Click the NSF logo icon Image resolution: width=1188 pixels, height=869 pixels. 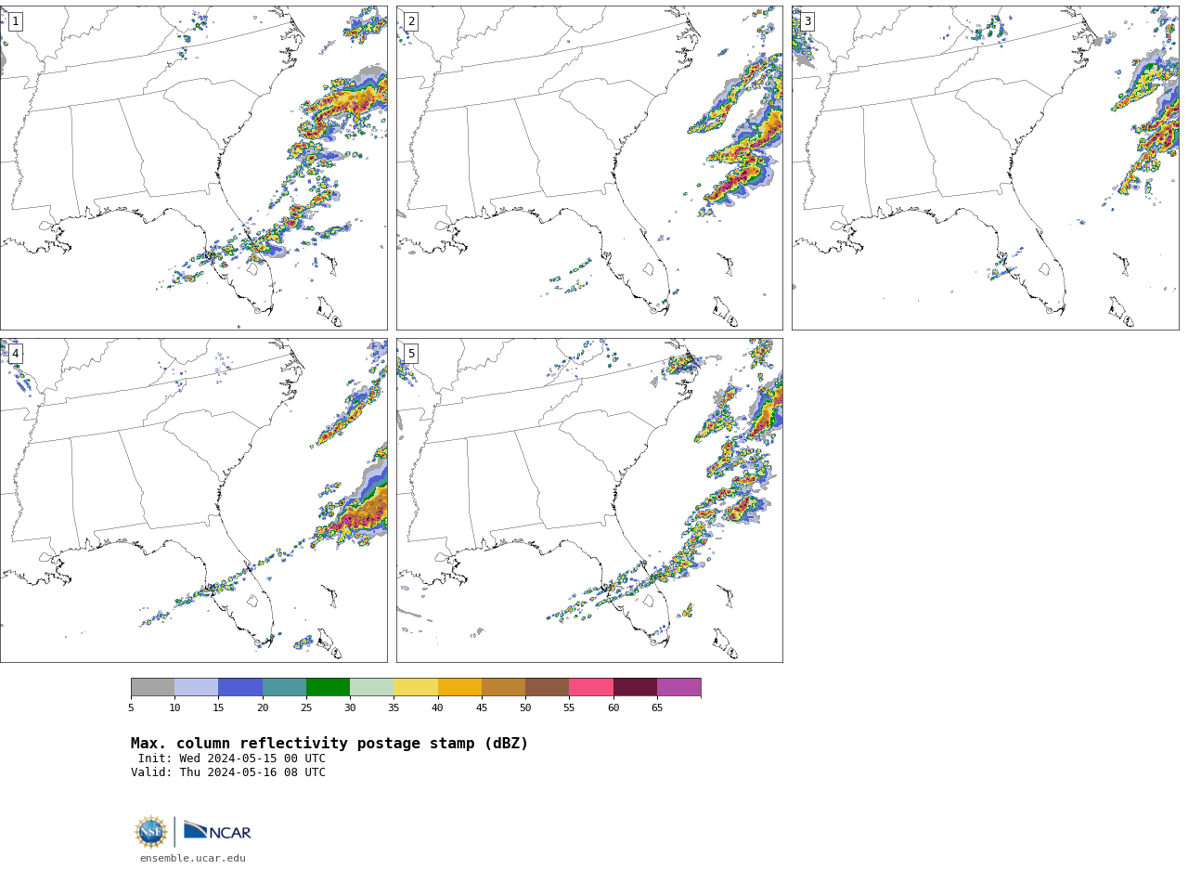(x=151, y=832)
